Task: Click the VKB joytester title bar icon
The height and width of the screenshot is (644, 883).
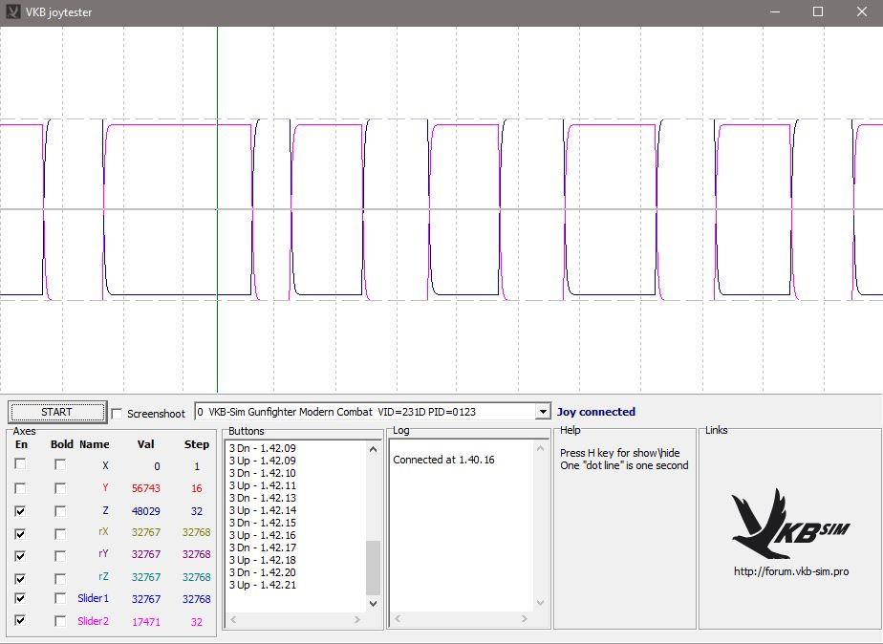Action: [12, 12]
